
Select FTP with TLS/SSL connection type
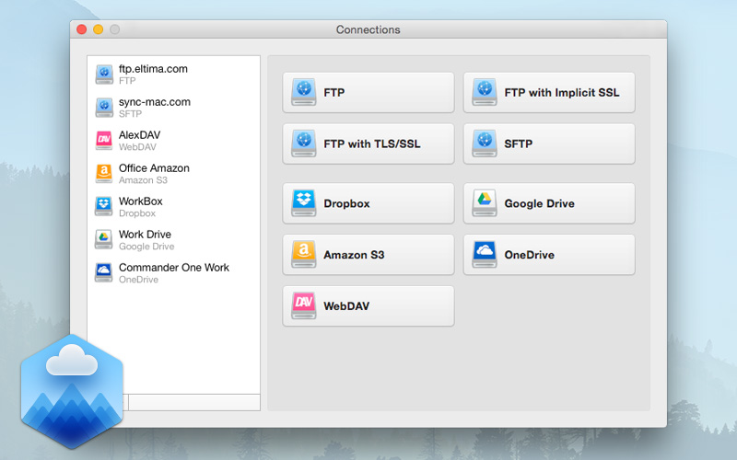368,144
